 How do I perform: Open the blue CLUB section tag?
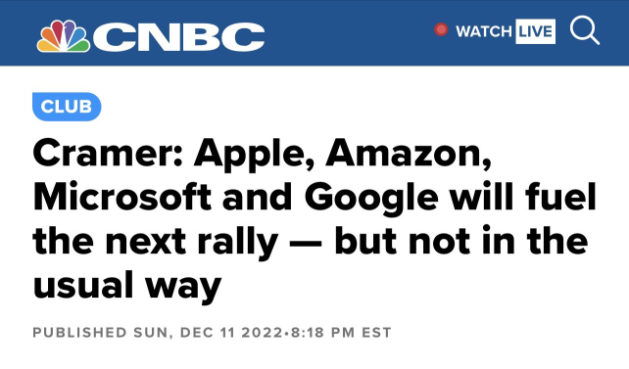pos(67,107)
